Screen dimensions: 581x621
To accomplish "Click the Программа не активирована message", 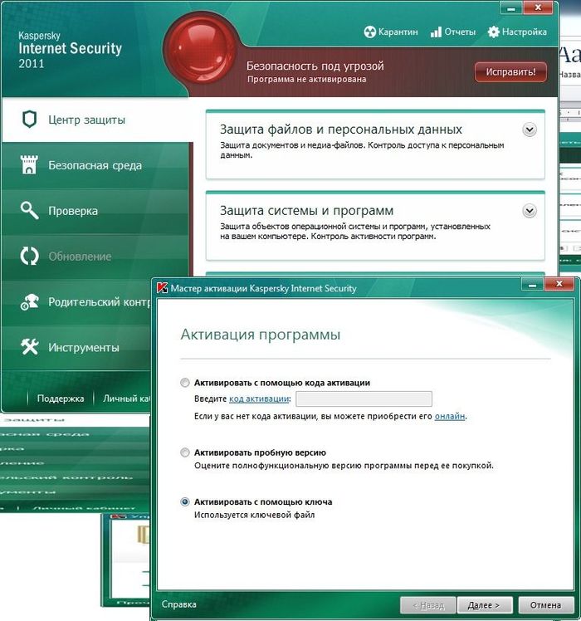I will pos(306,79).
